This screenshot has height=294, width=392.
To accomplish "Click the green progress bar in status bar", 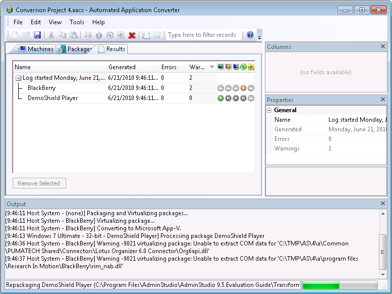I will (339, 285).
